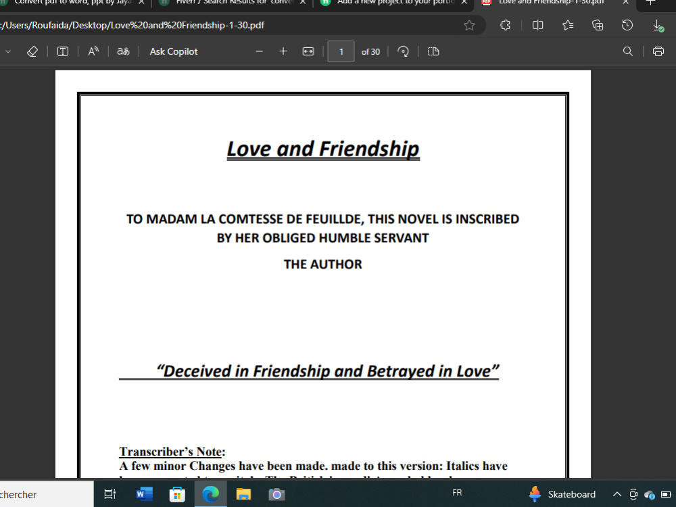The image size is (676, 507).
Task: Click the text THE AUTHOR
Action: point(323,264)
